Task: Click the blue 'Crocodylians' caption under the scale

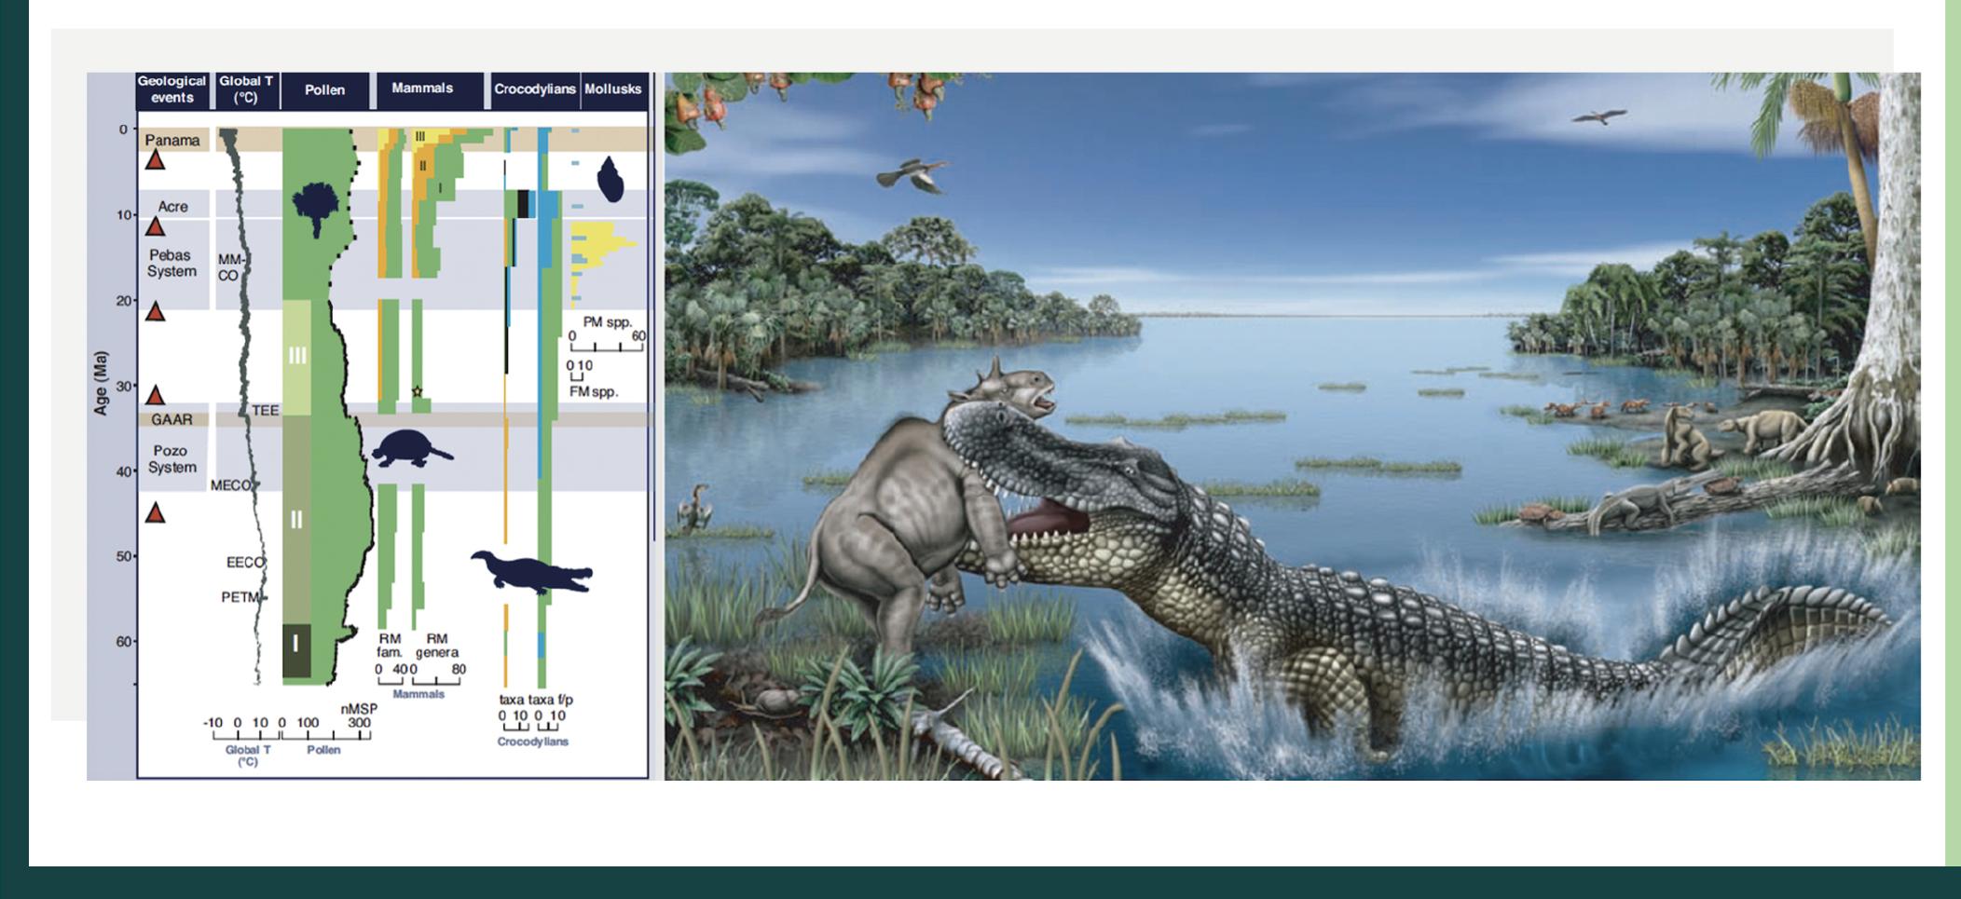Action: coord(532,742)
